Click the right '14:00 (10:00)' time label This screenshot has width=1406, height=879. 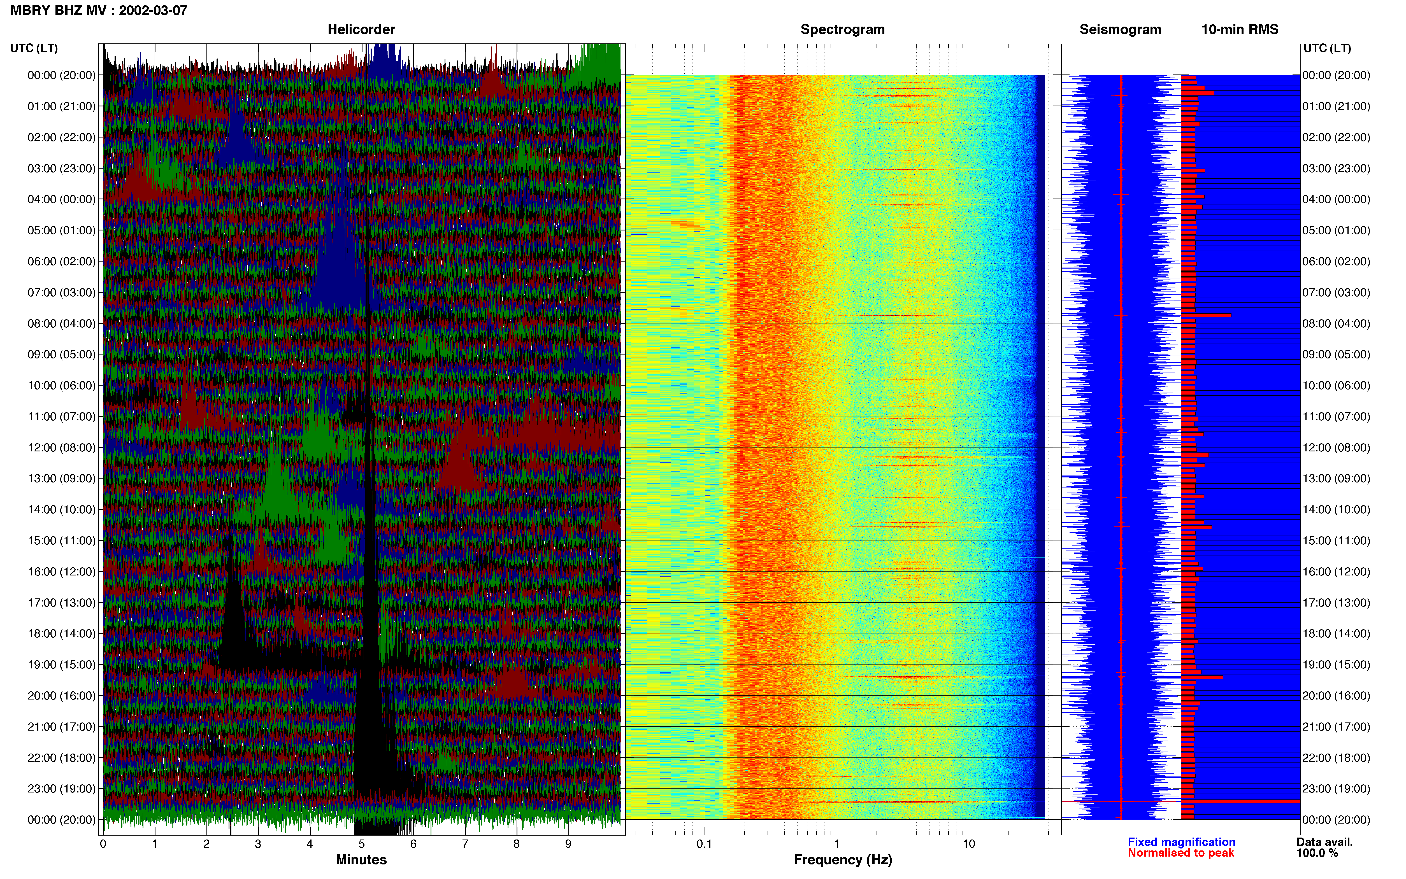click(1336, 510)
